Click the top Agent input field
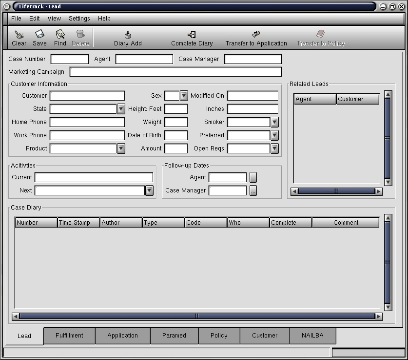Image resolution: width=408 pixels, height=360 pixels. coord(144,59)
